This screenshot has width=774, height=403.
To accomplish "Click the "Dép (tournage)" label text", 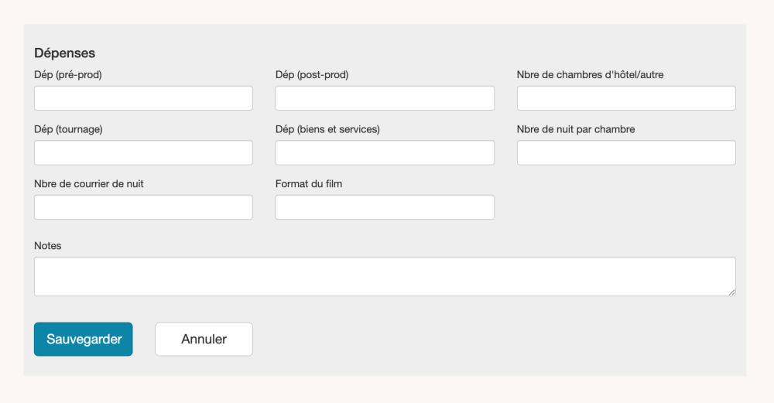I will pyautogui.click(x=68, y=129).
